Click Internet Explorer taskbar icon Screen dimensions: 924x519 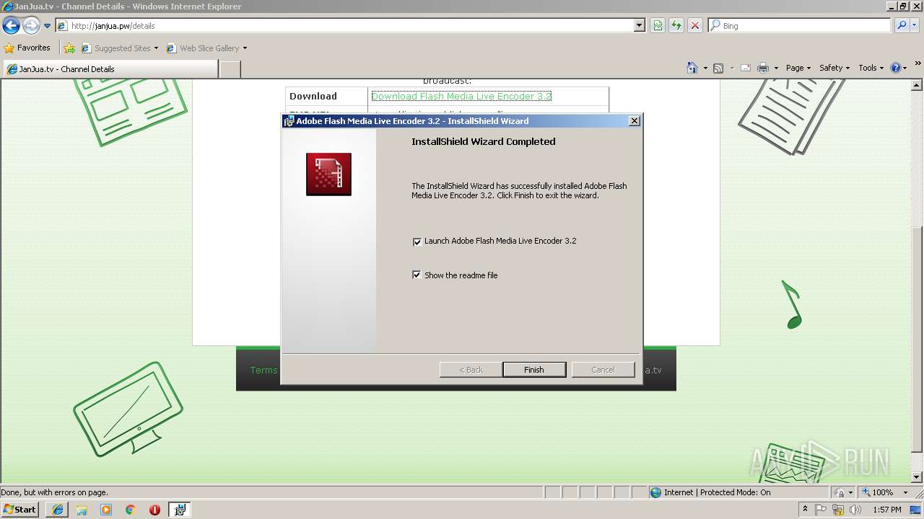point(58,510)
